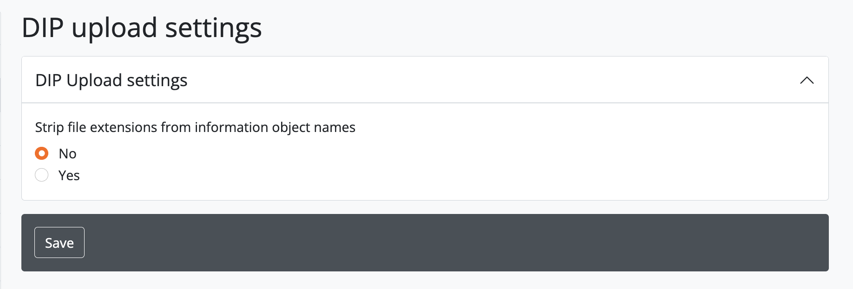The width and height of the screenshot is (853, 289).
Task: Choose Yes to strip file extensions
Action: tap(42, 175)
